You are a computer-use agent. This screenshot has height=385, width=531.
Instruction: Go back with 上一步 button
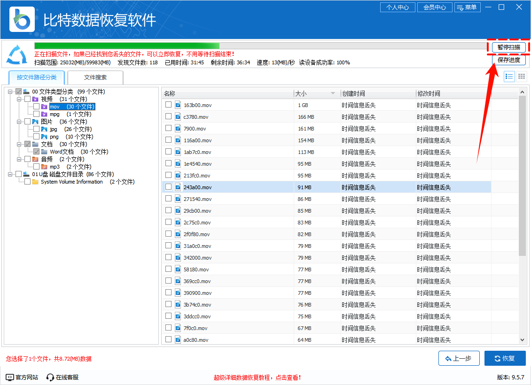pyautogui.click(x=459, y=358)
